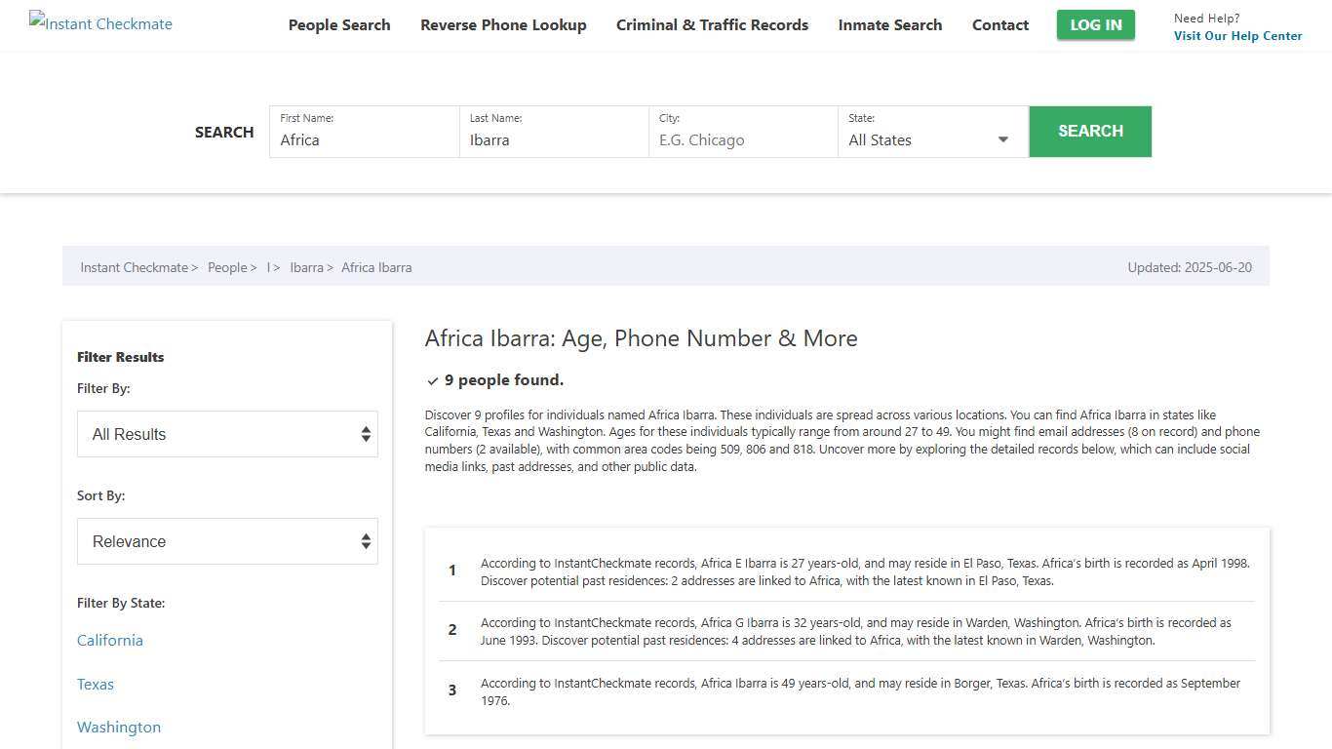This screenshot has width=1332, height=749.
Task: Go to Criminal & Traffic Records
Action: point(712,25)
